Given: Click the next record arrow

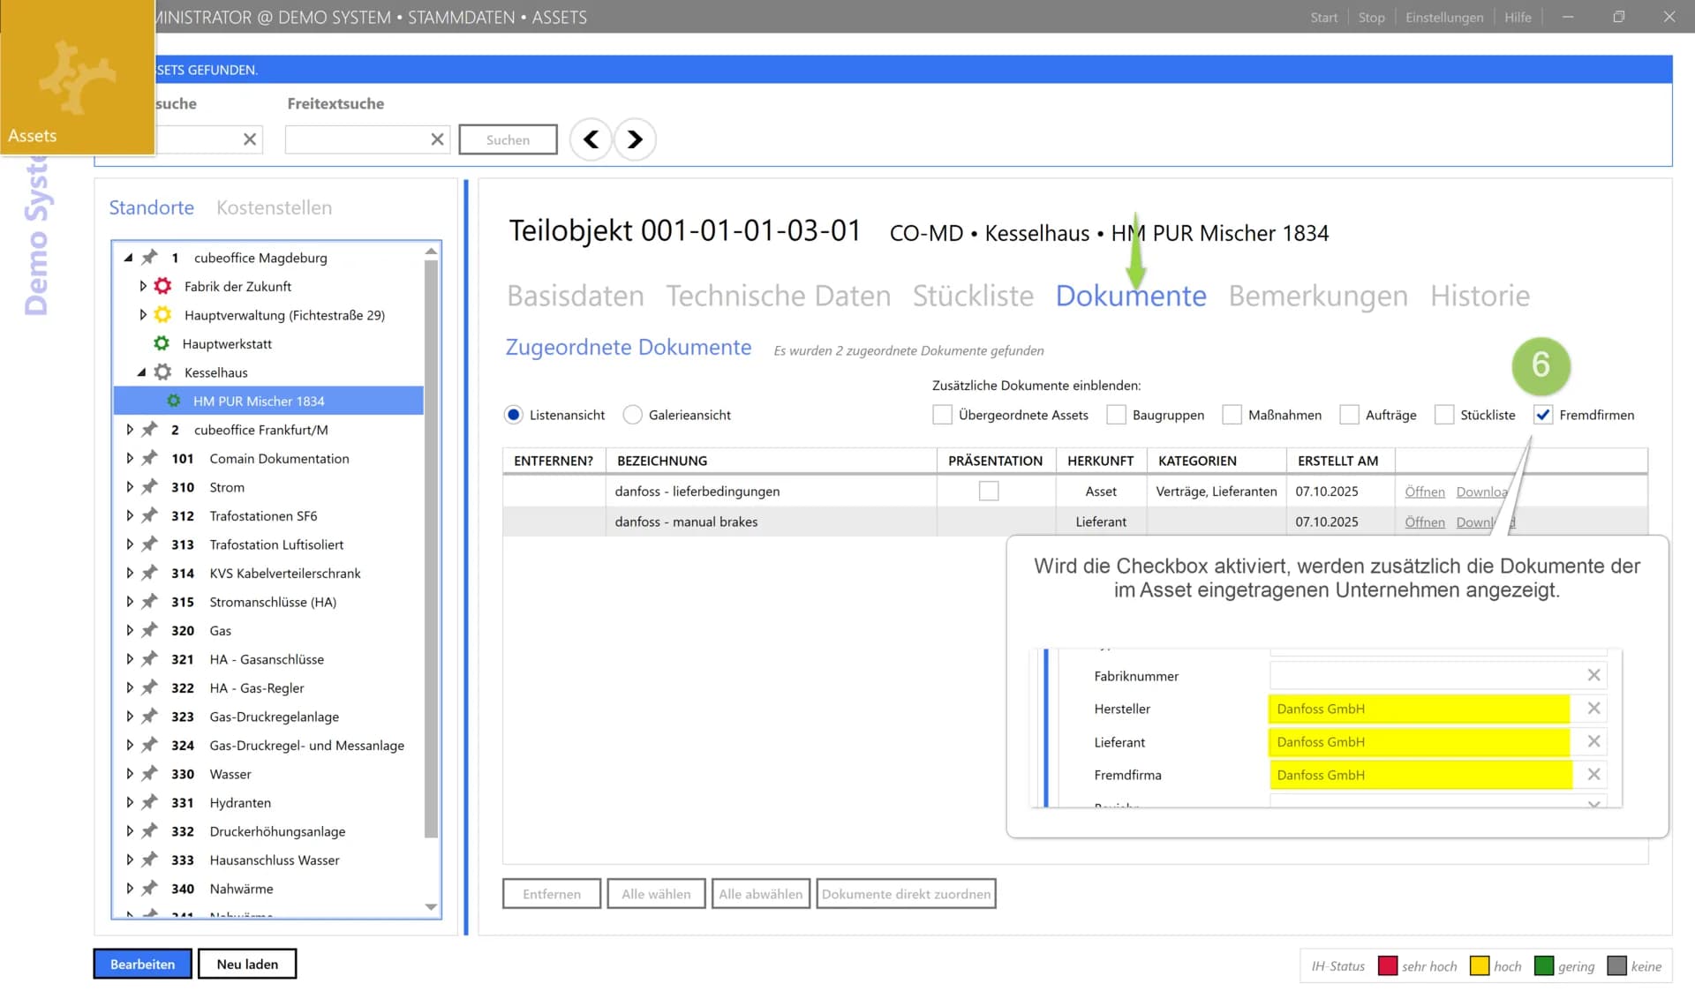Looking at the screenshot, I should pos(634,139).
